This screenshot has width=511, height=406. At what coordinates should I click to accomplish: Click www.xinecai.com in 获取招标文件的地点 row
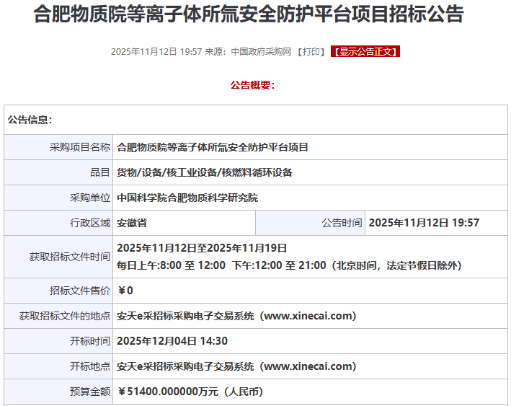[308, 316]
